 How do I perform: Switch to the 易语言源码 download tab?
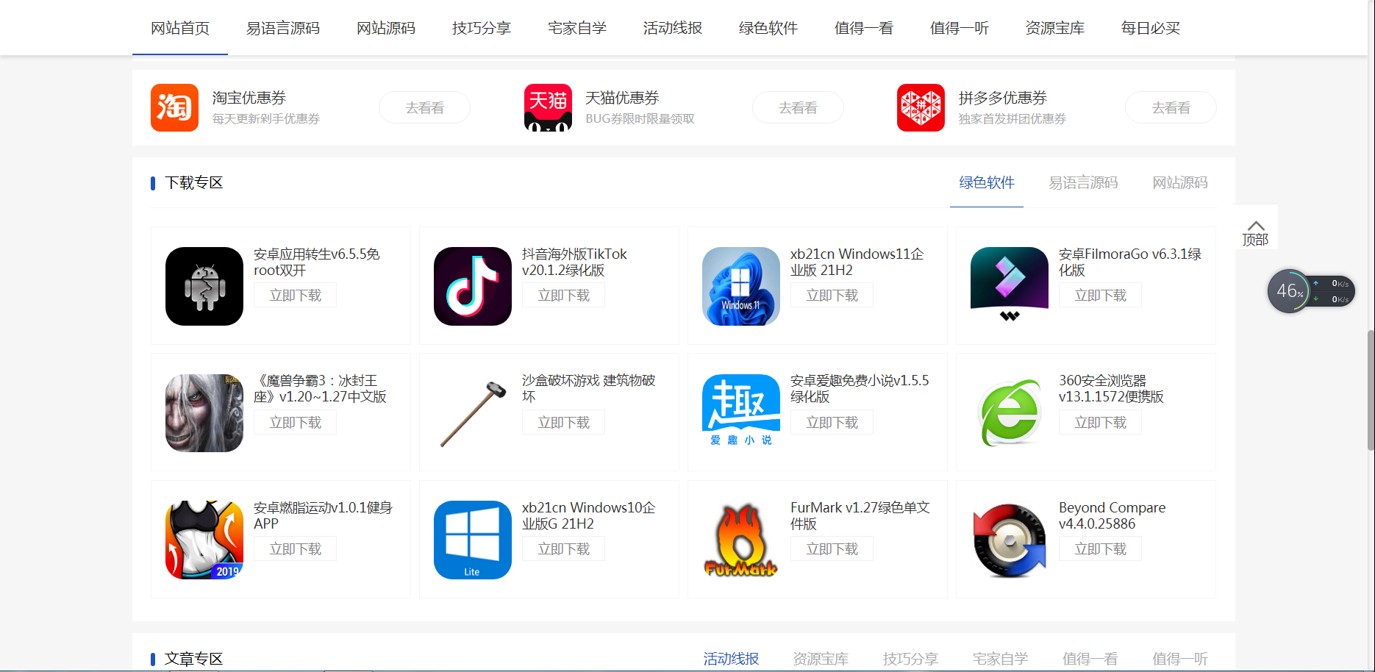pyautogui.click(x=1083, y=182)
